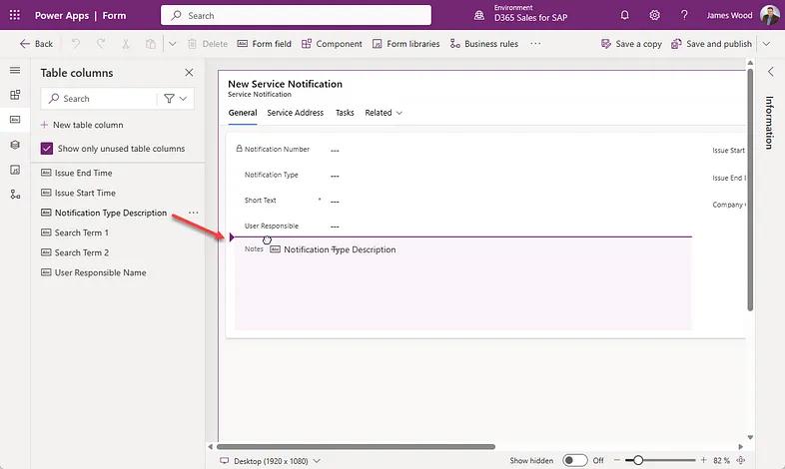785x469 pixels.
Task: Open the help question mark icon
Action: point(684,15)
